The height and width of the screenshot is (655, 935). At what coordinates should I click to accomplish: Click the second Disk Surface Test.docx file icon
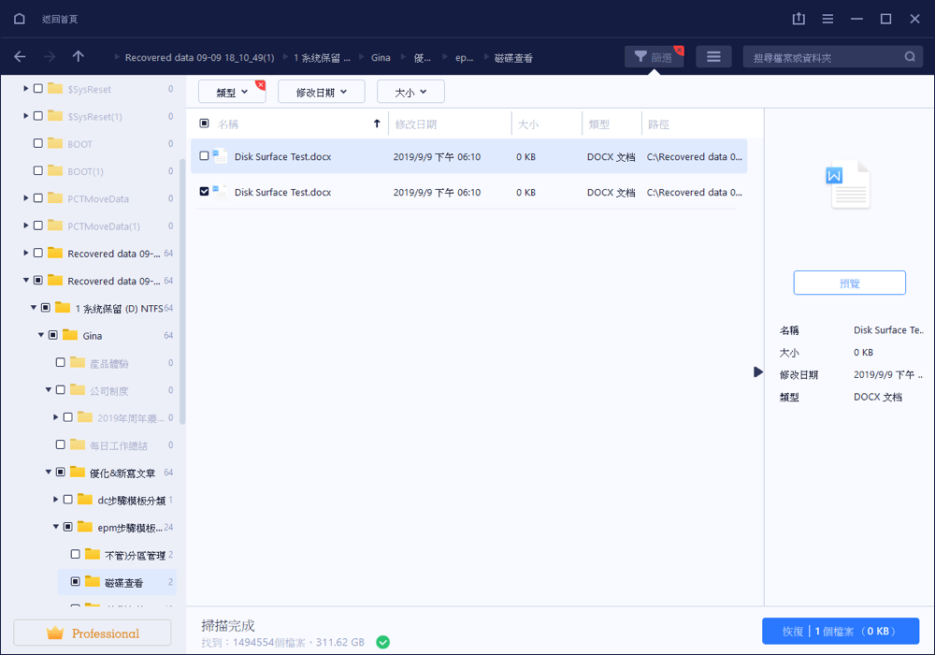(220, 192)
